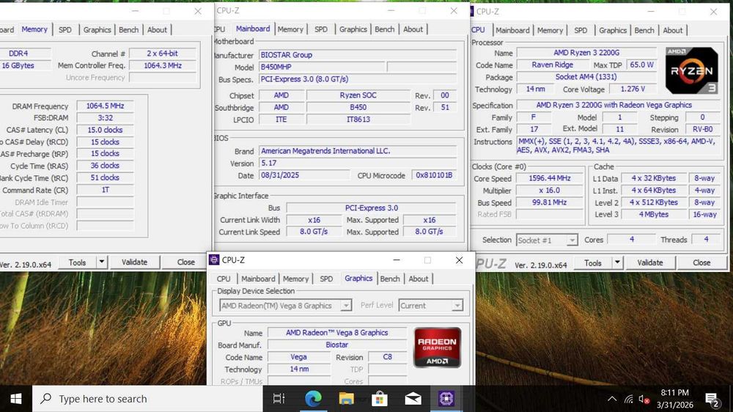This screenshot has width=733, height=412.
Task: Open About tab in CPU window
Action: click(673, 30)
